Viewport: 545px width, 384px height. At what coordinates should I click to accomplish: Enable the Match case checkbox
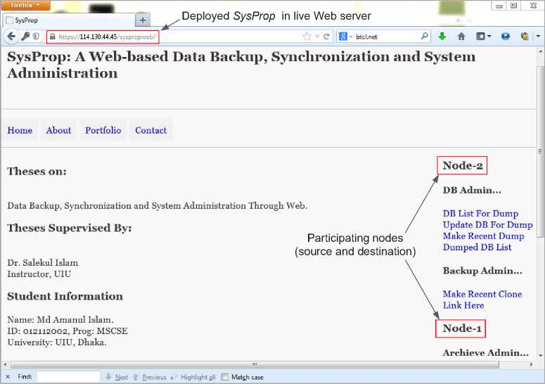click(225, 377)
